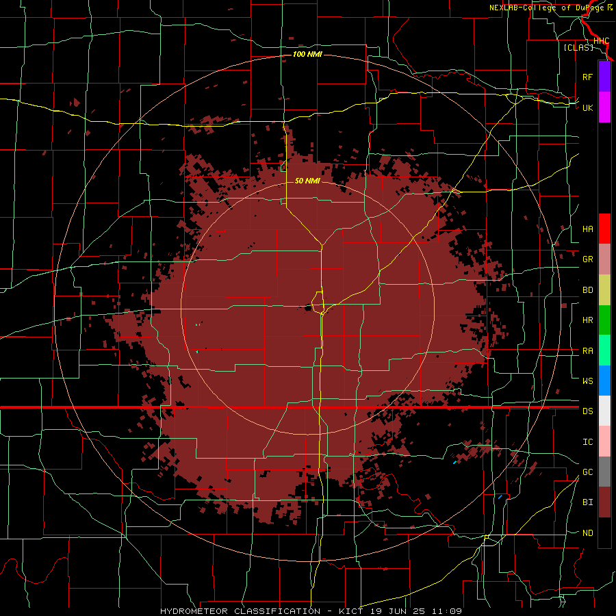This screenshot has height=616, width=616.
Task: Click the UK magenta legend swatch
Action: 604,107
